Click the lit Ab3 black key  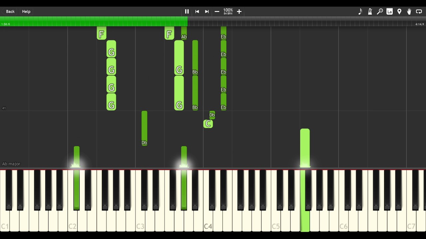[x=184, y=190]
